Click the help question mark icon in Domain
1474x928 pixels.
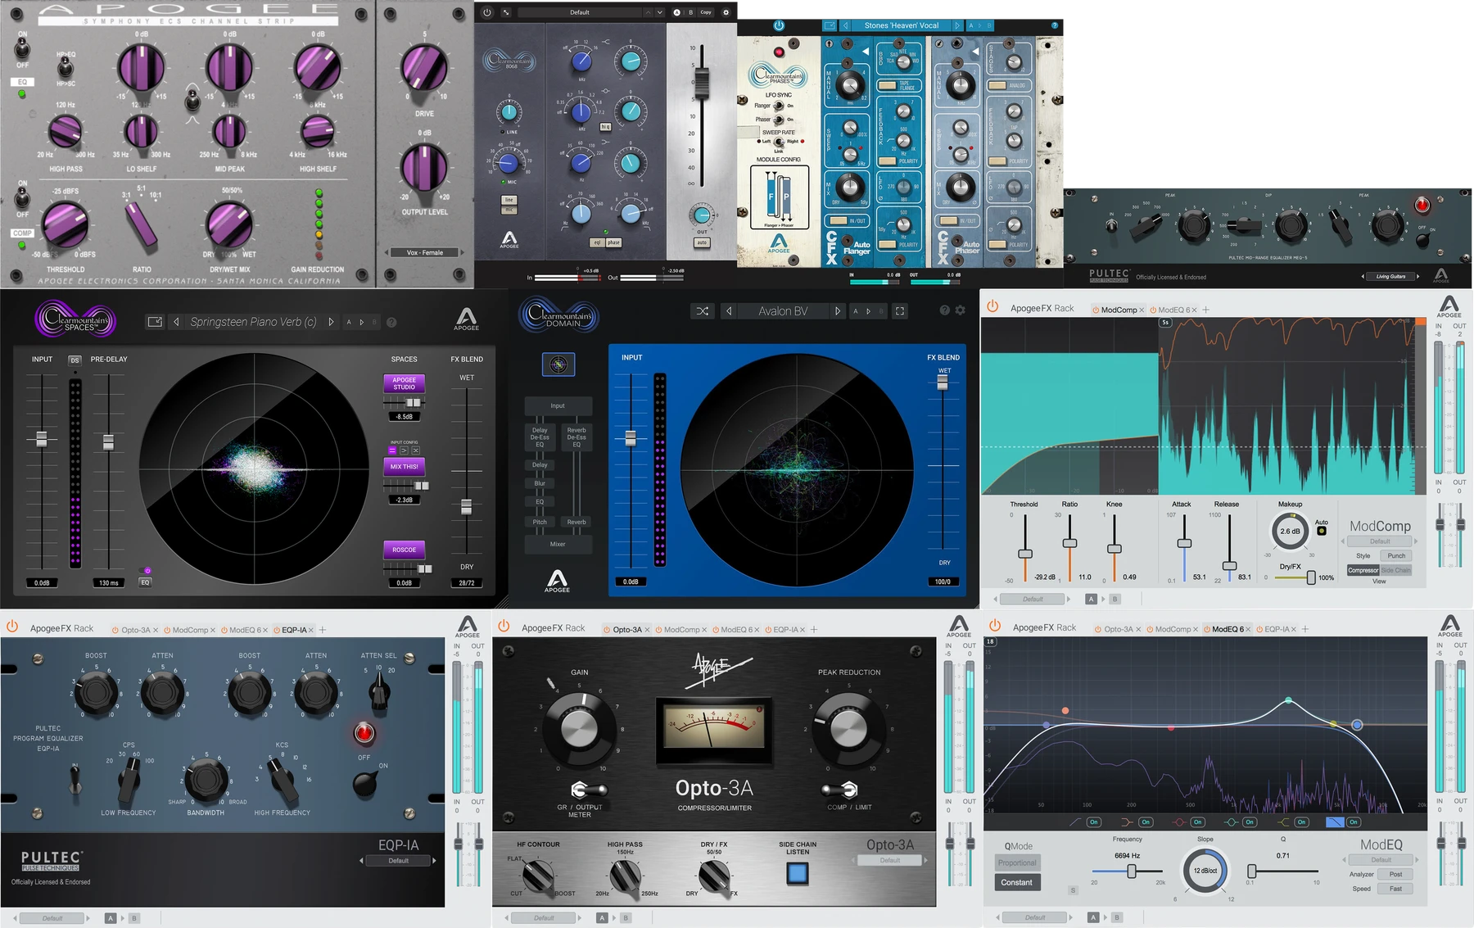coord(945,310)
